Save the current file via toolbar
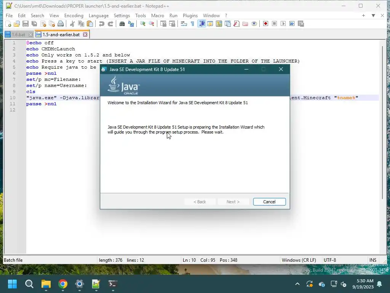 (x=26, y=24)
